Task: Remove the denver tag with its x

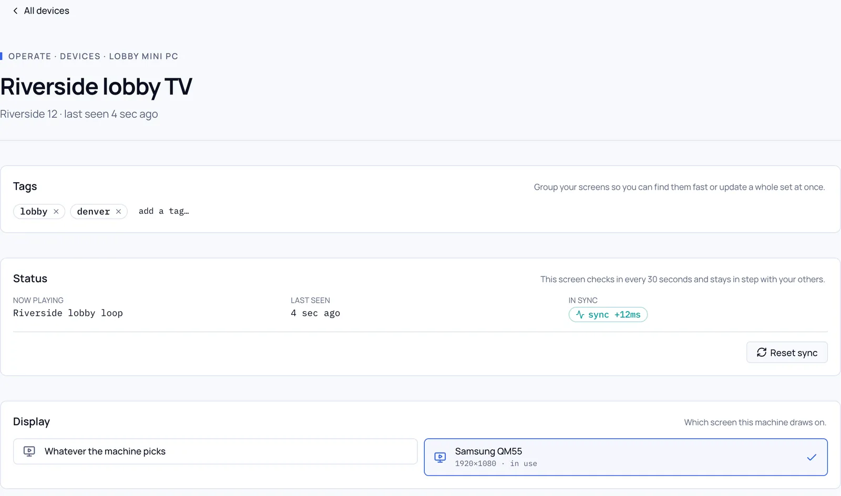Action: (x=119, y=212)
